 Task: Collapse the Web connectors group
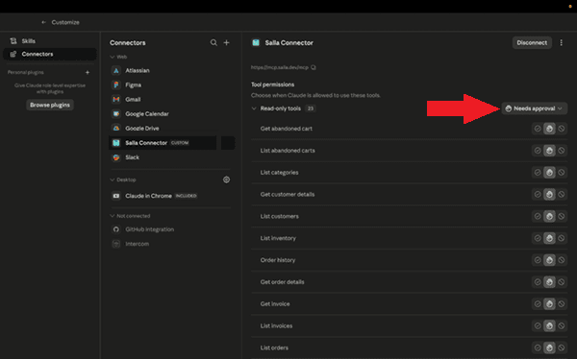113,57
